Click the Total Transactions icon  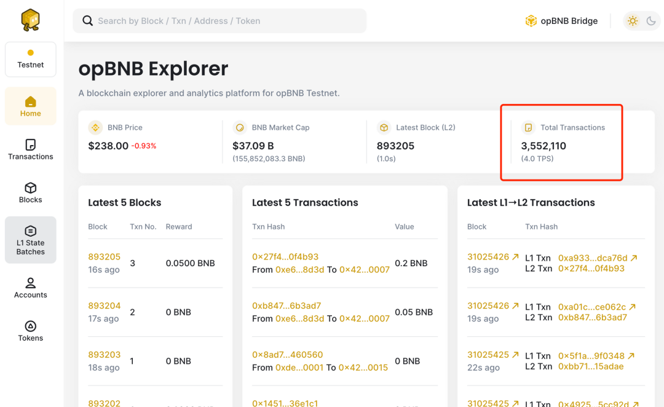[528, 127]
